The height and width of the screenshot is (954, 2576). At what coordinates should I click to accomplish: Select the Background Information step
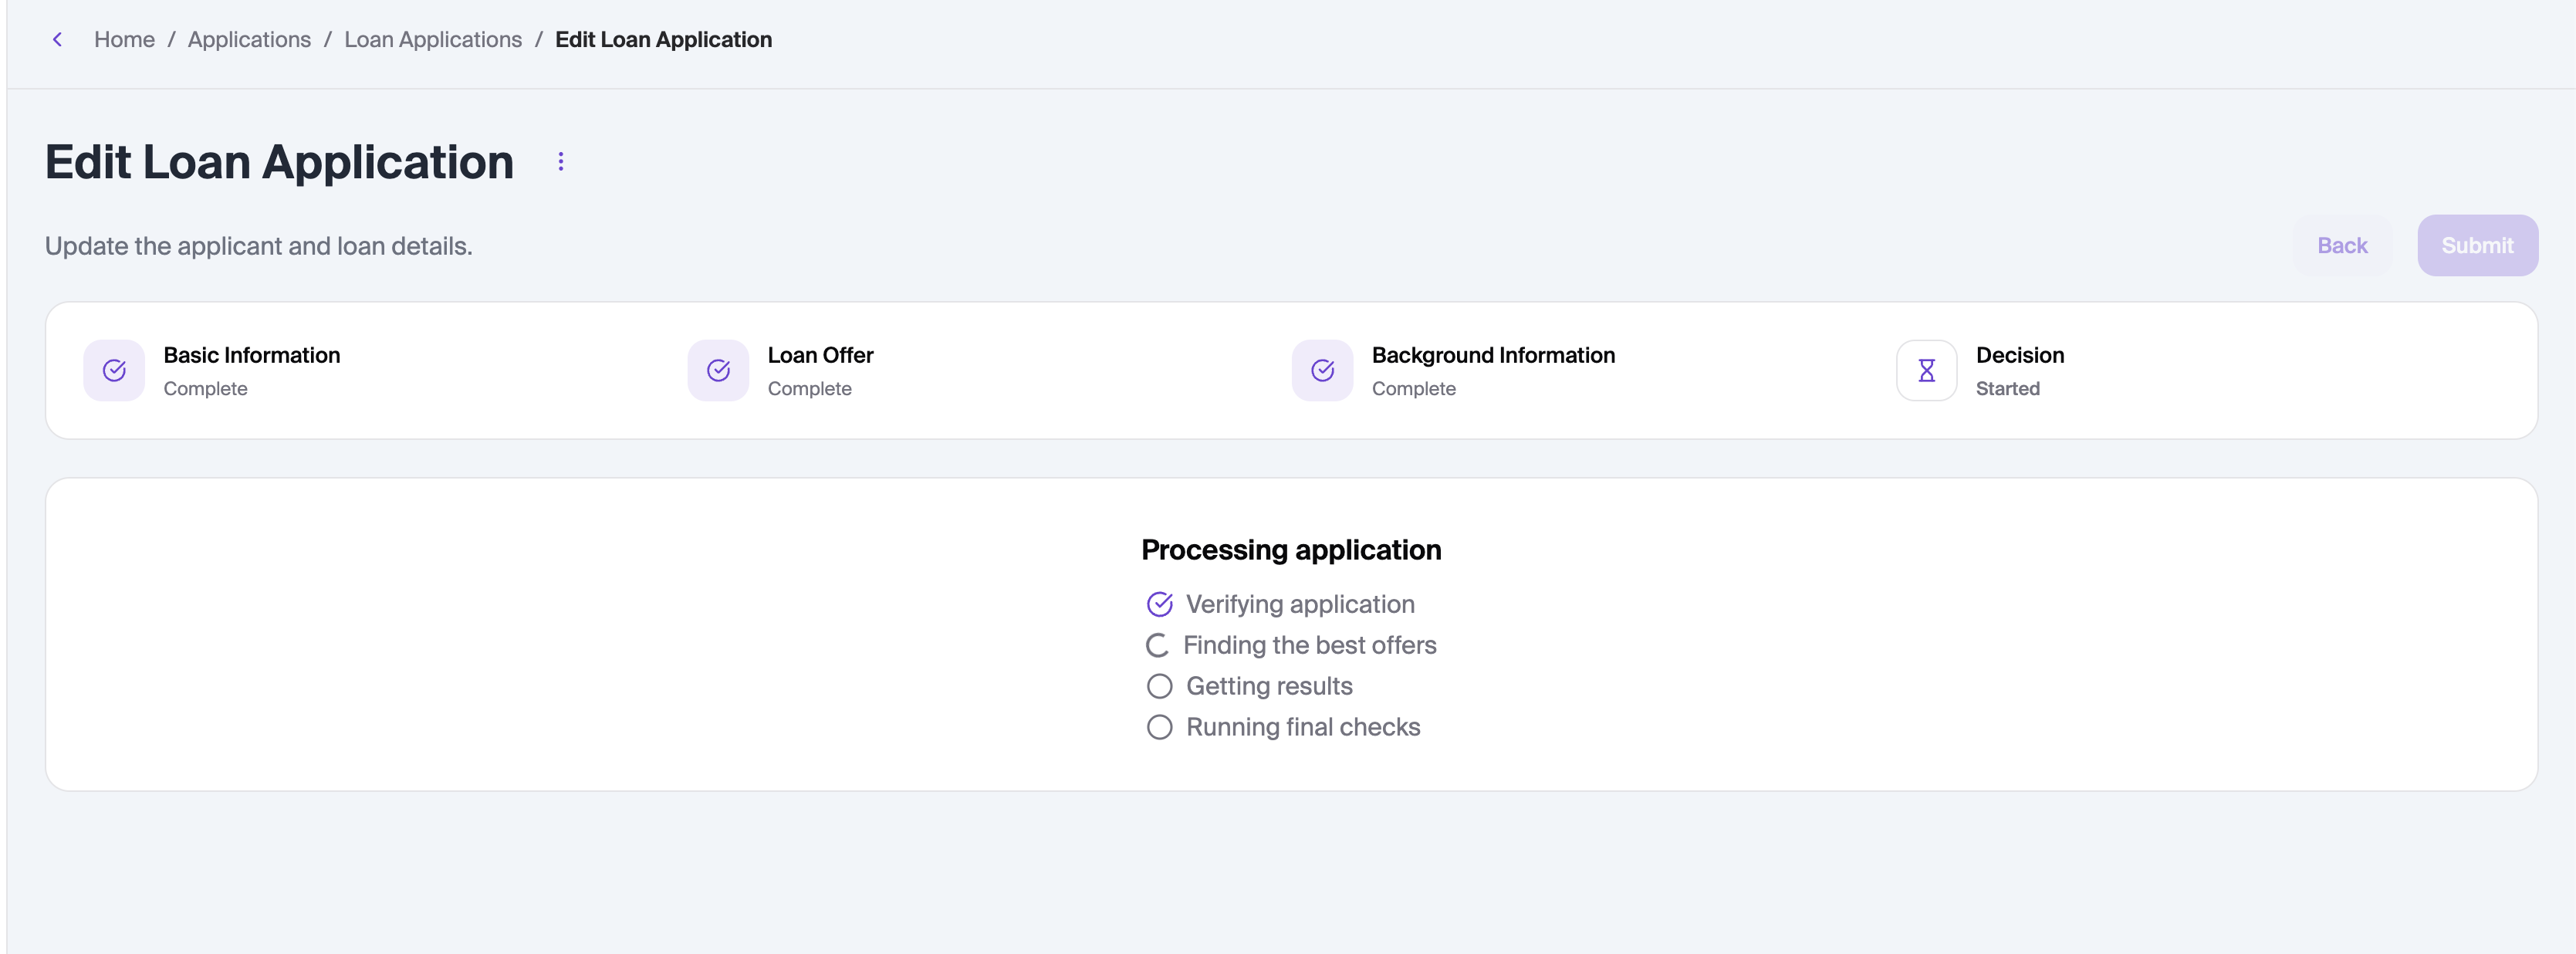click(x=1453, y=371)
